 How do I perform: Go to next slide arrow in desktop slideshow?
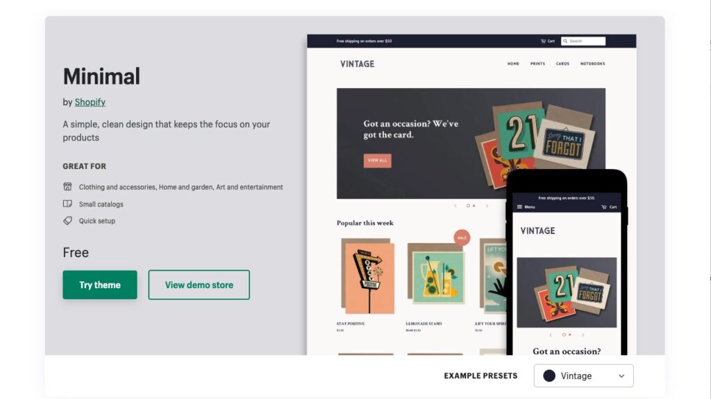point(487,206)
